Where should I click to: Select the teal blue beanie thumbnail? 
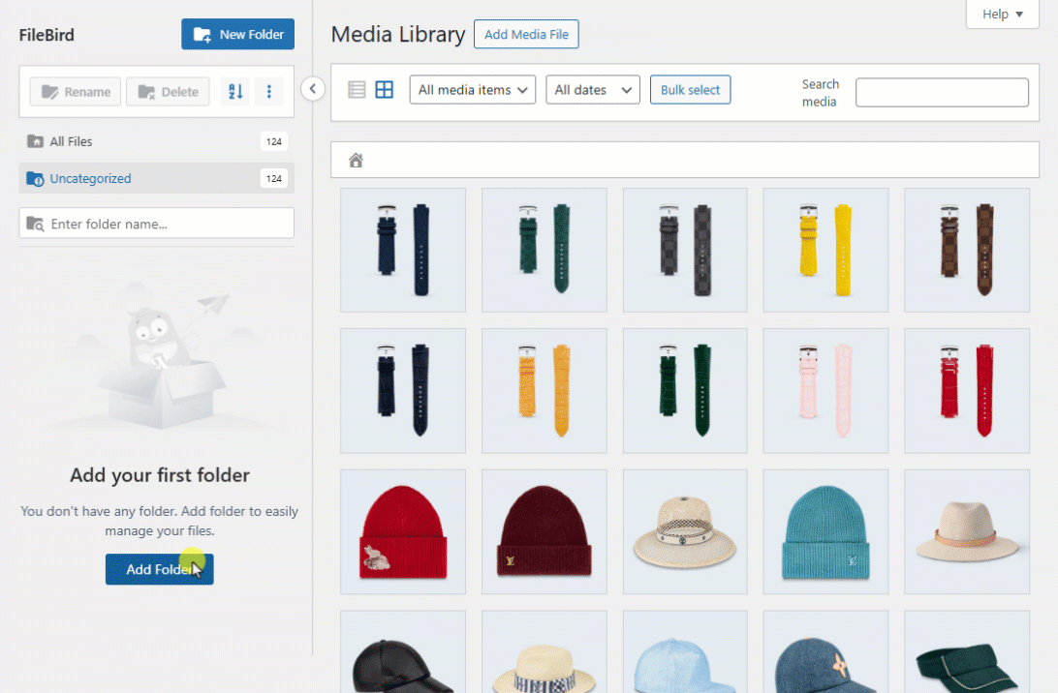tap(825, 532)
